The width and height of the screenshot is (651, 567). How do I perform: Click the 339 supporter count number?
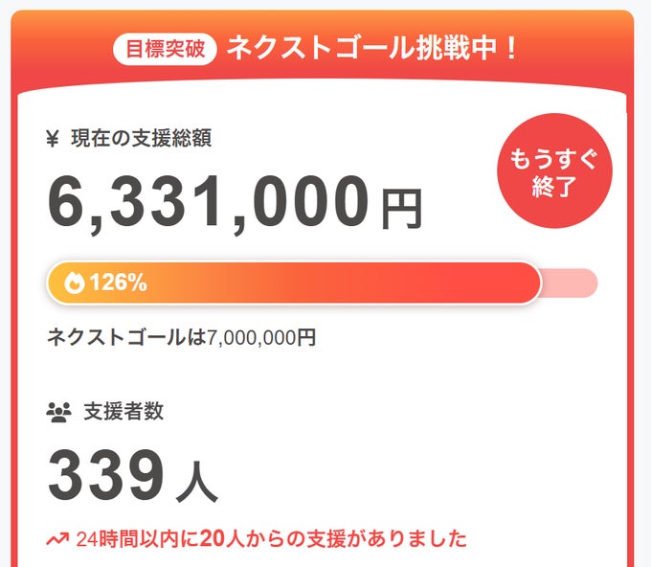105,476
